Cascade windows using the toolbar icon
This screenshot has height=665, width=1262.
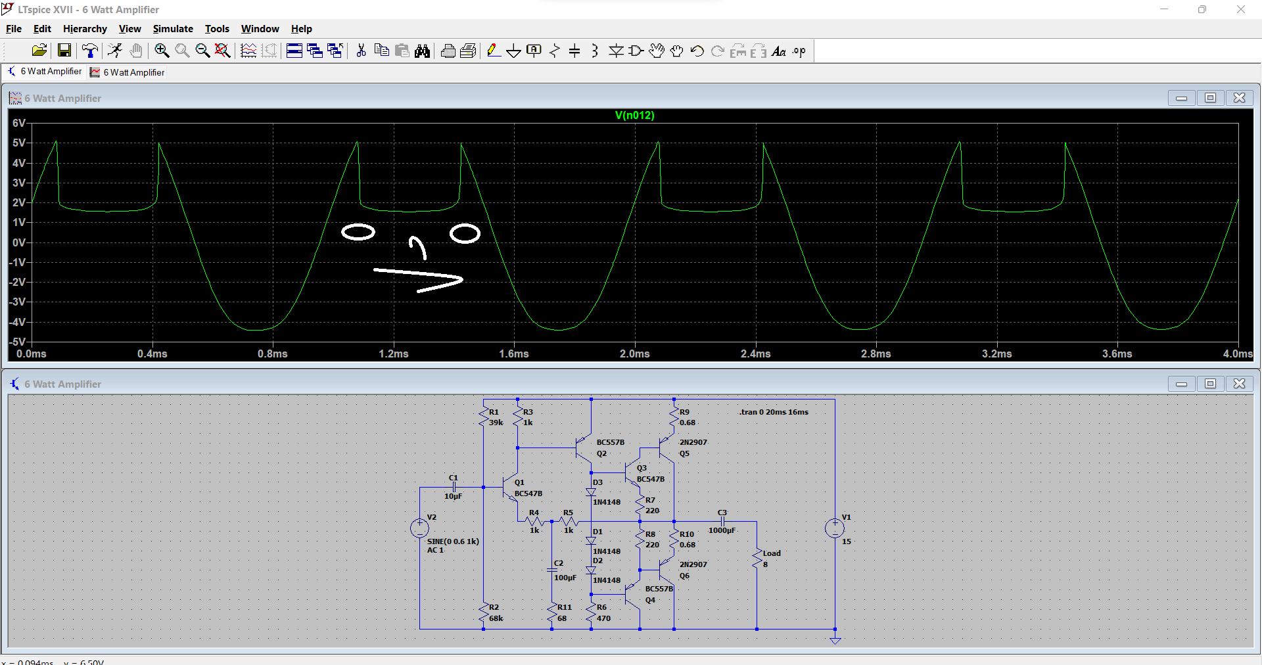pyautogui.click(x=315, y=51)
